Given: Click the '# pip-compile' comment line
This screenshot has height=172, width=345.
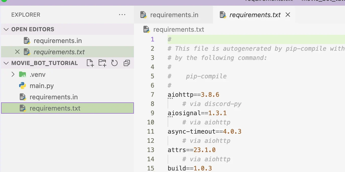Looking at the screenshot, I should (x=197, y=76).
